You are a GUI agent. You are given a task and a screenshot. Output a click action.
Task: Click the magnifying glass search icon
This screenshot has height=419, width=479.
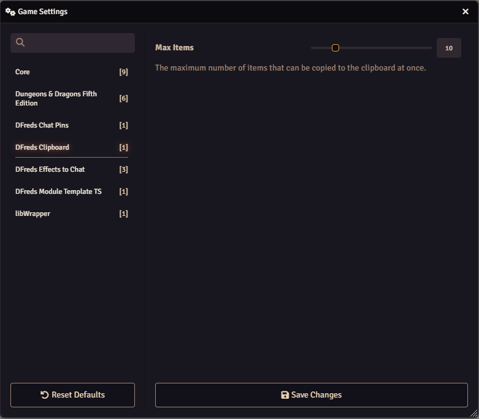[x=20, y=42]
